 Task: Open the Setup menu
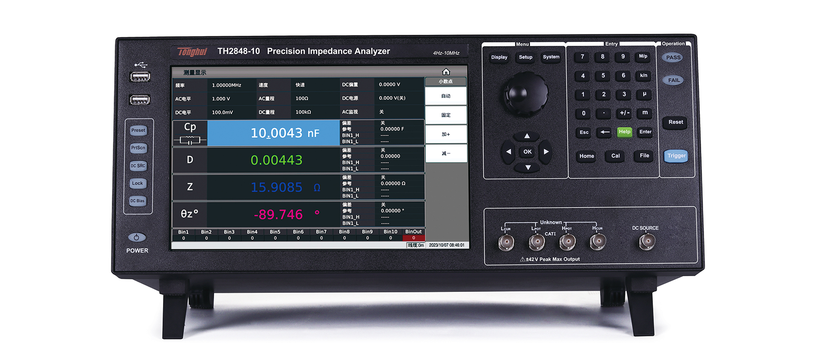[525, 57]
